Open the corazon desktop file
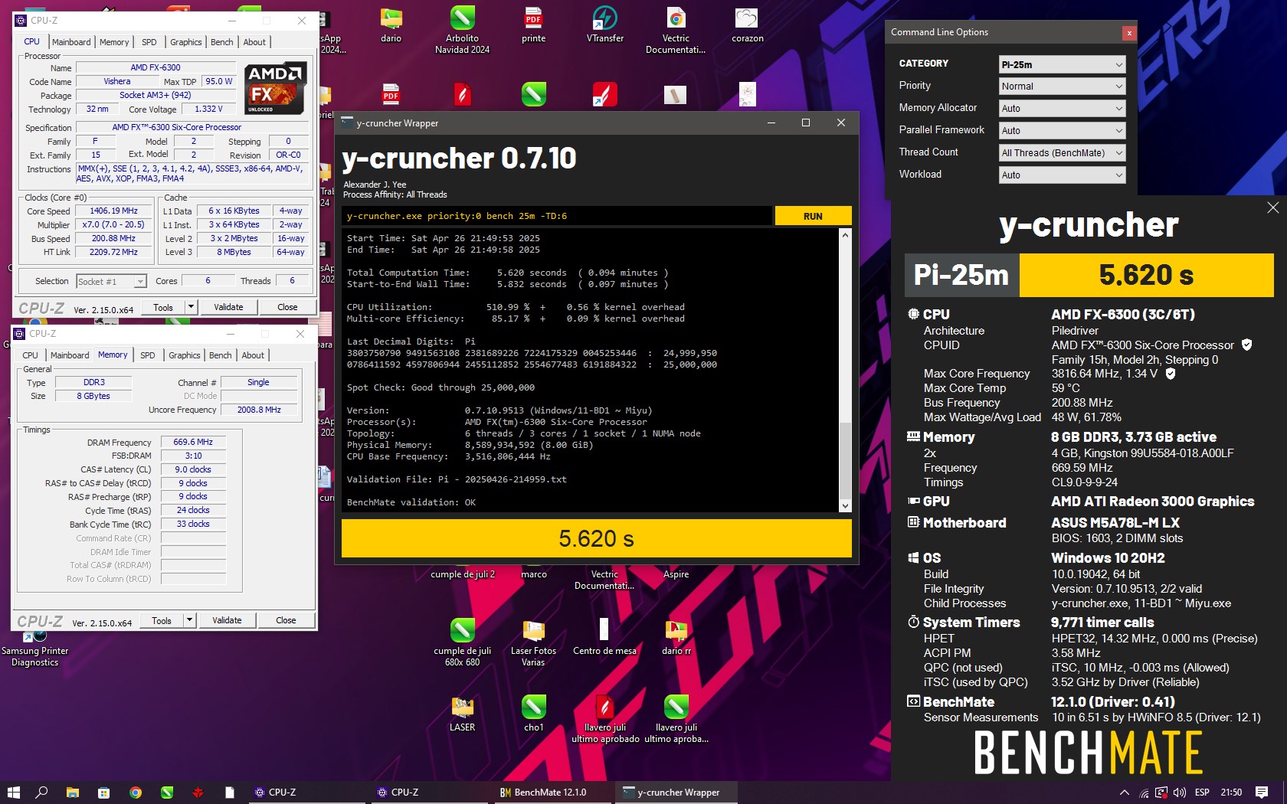The width and height of the screenshot is (1287, 804). (747, 24)
